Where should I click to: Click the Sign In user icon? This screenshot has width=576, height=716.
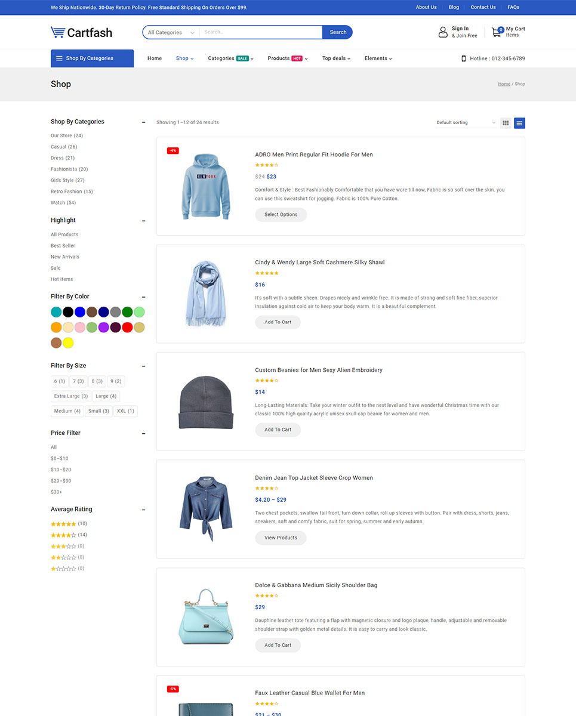point(443,32)
